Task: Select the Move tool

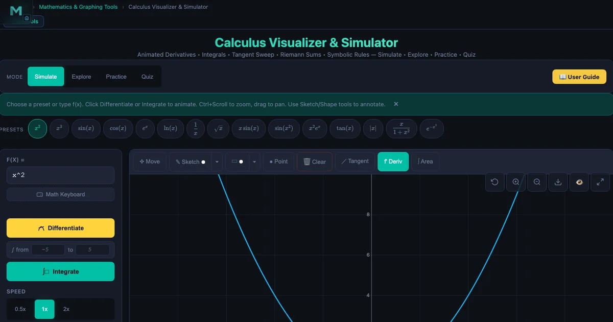Action: pyautogui.click(x=150, y=162)
